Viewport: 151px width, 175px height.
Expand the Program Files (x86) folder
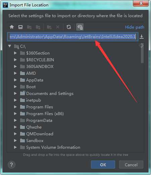15,114
